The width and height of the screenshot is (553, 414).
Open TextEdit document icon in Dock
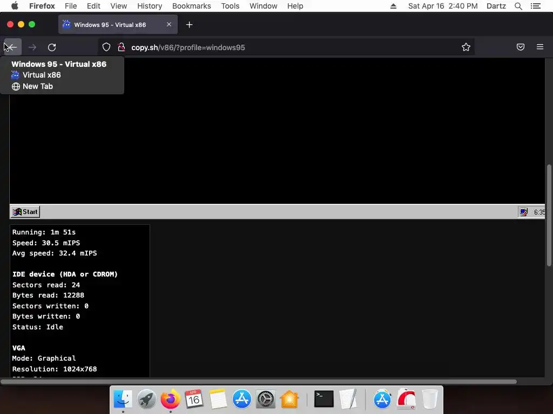click(x=348, y=399)
